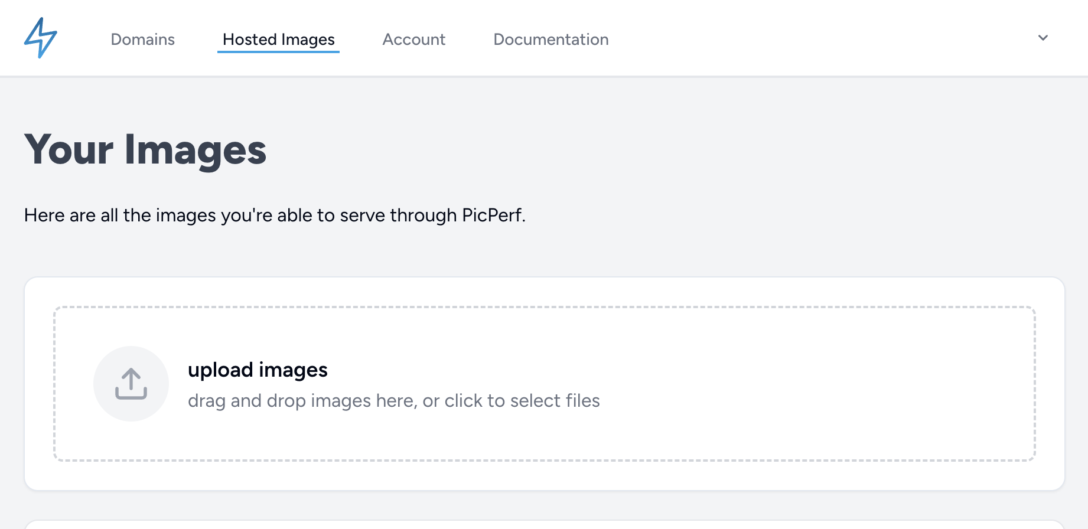Click the "drag and drop images here" text
Screen dimensions: 1088x529
point(302,401)
